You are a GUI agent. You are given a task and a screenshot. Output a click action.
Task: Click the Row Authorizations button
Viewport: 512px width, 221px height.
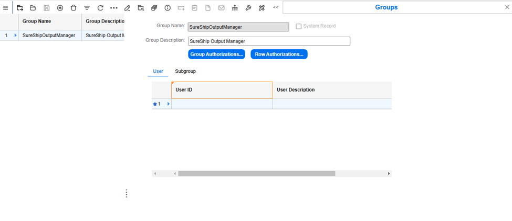(279, 54)
